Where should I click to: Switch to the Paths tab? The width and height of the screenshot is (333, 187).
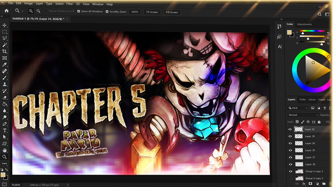click(x=303, y=99)
